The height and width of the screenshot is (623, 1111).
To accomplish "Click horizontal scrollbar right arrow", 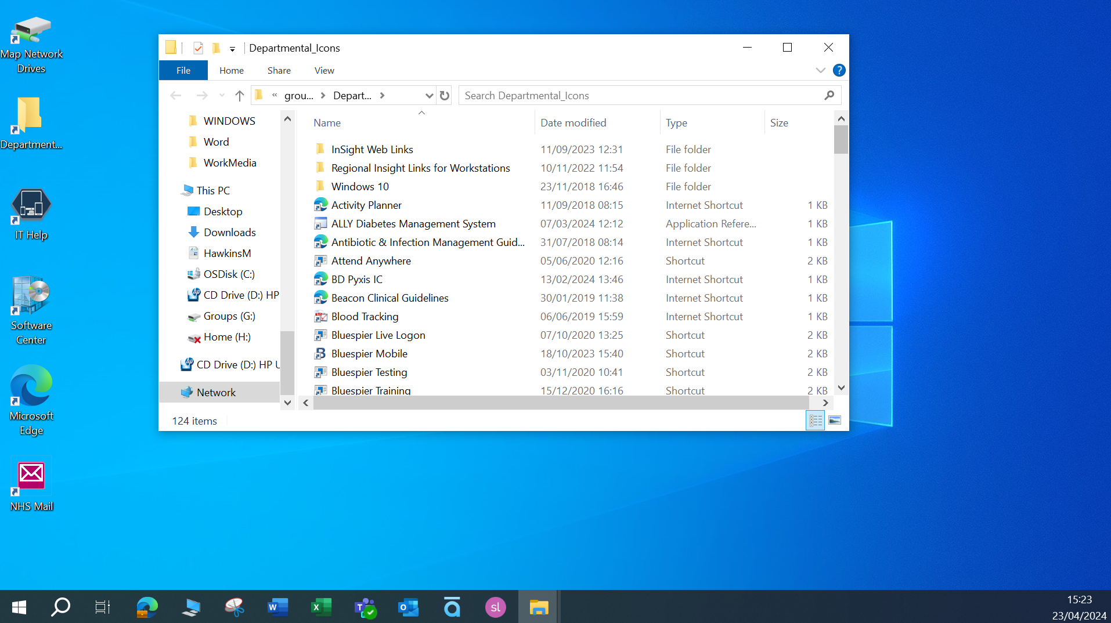I will tap(825, 403).
